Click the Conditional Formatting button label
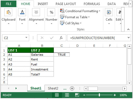The height and width of the screenshot is (99, 133). pyautogui.click(x=82, y=11)
